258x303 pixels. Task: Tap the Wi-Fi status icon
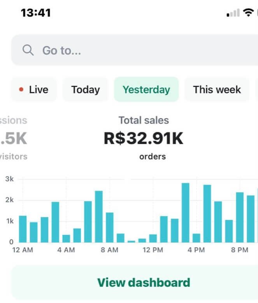click(248, 13)
